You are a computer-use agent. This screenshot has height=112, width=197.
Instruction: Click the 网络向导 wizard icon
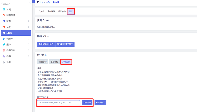[4, 15]
